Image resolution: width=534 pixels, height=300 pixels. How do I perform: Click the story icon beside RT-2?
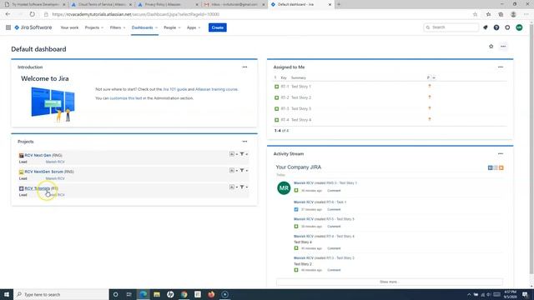coord(276,97)
